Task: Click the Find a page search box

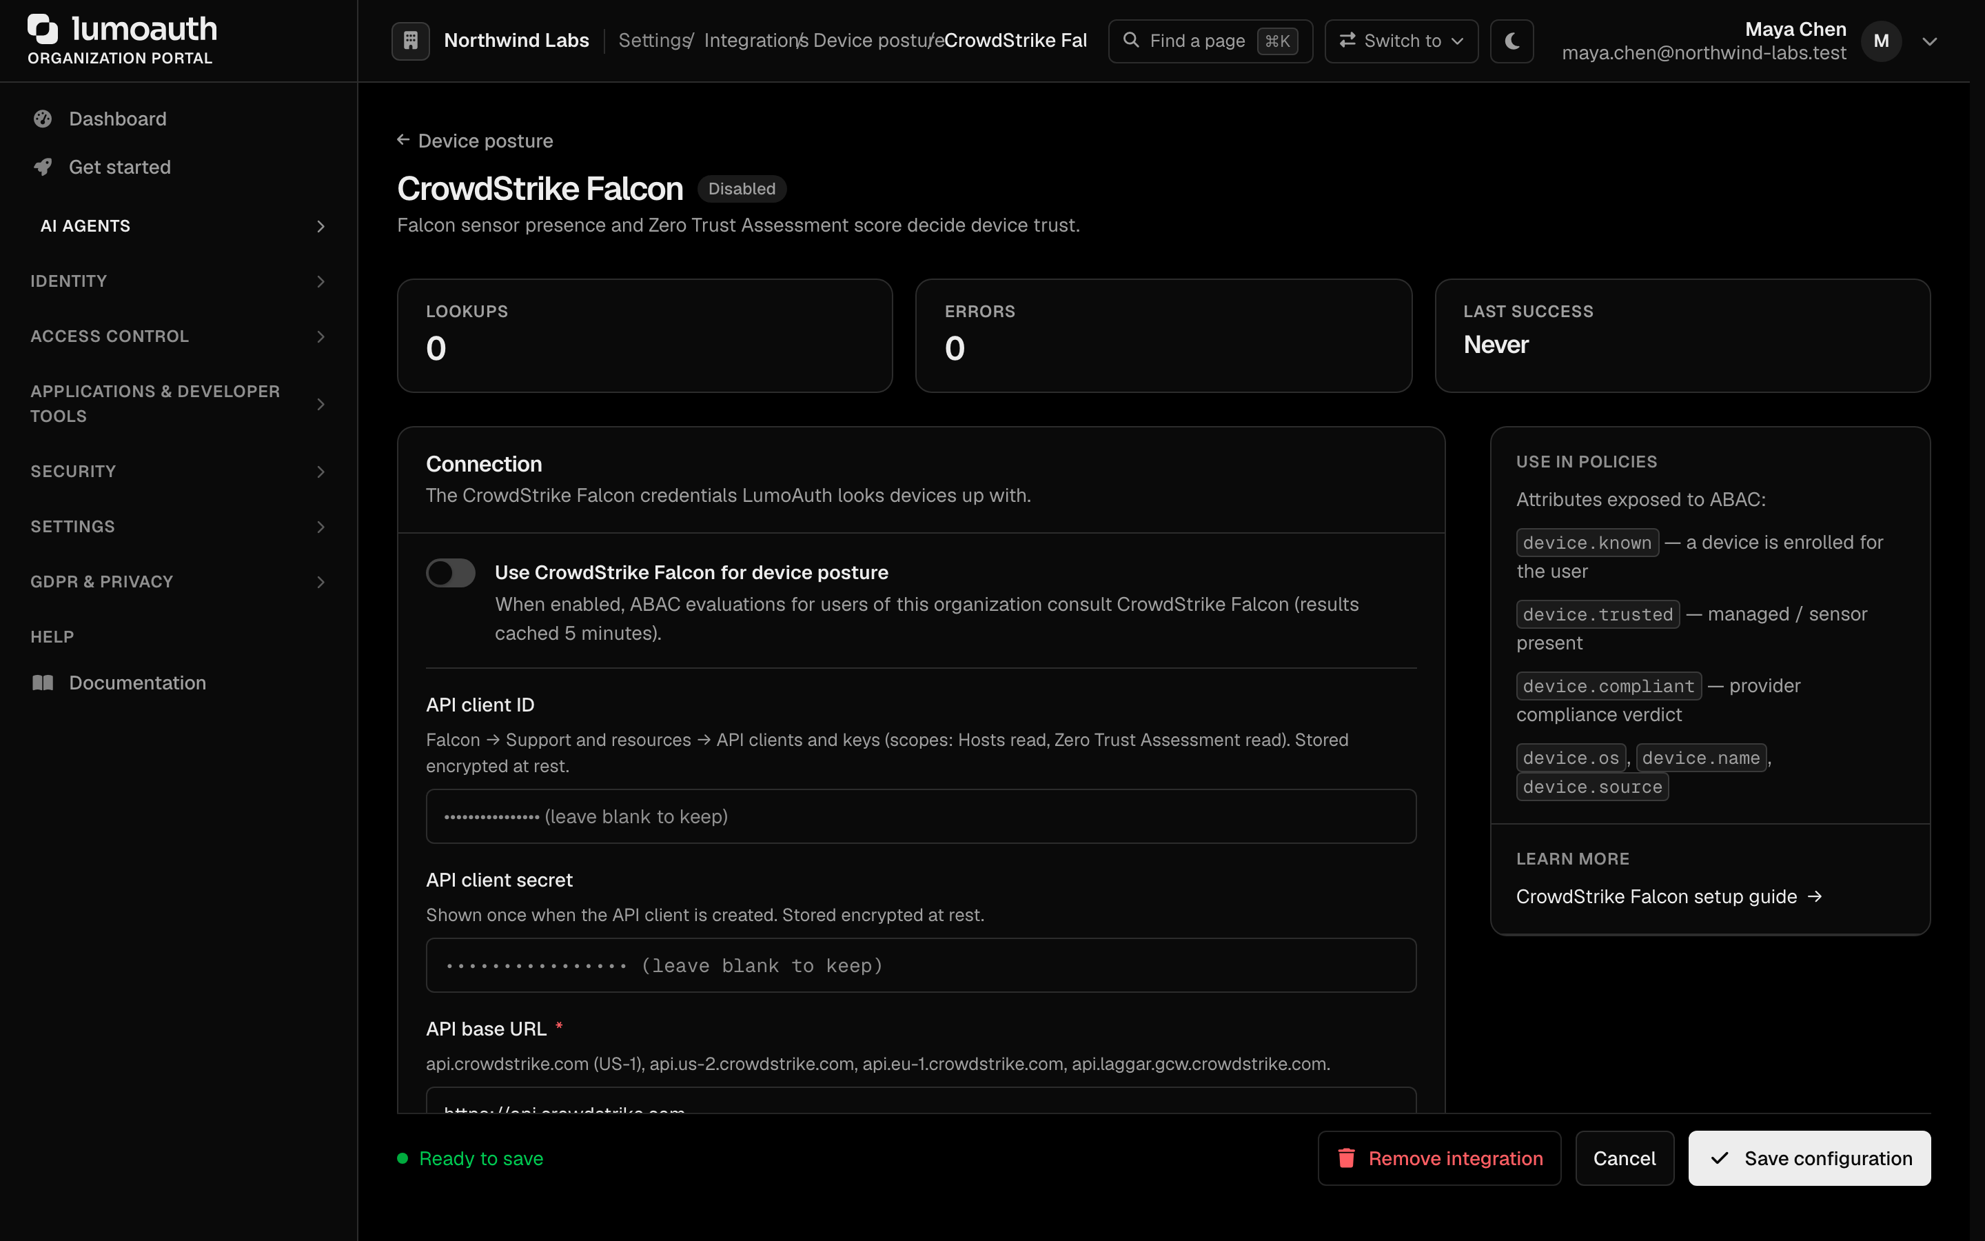Action: [1210, 41]
